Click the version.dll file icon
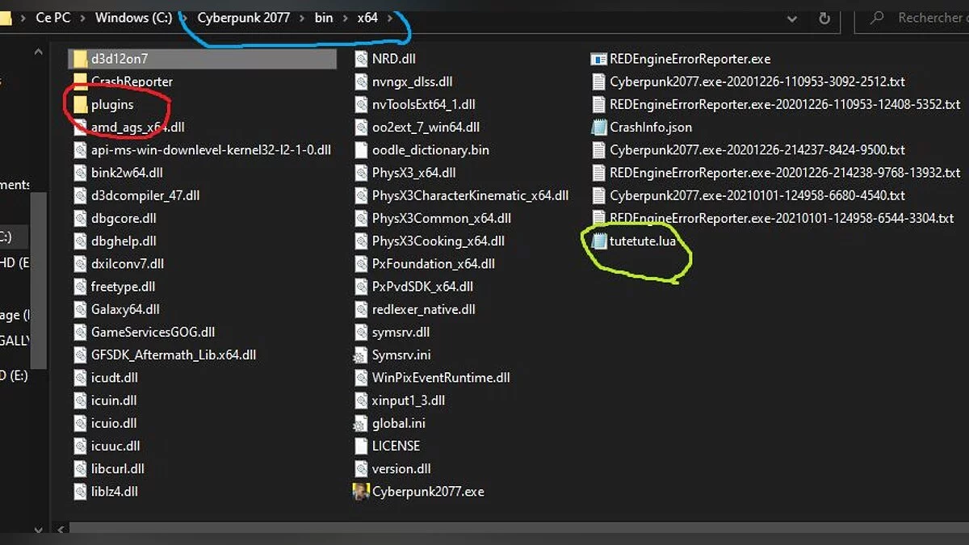 coord(360,468)
